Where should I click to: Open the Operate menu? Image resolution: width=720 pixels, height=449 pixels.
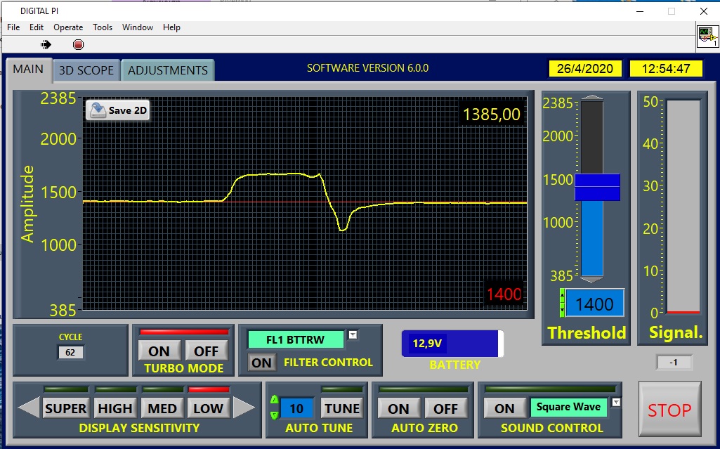pos(68,27)
